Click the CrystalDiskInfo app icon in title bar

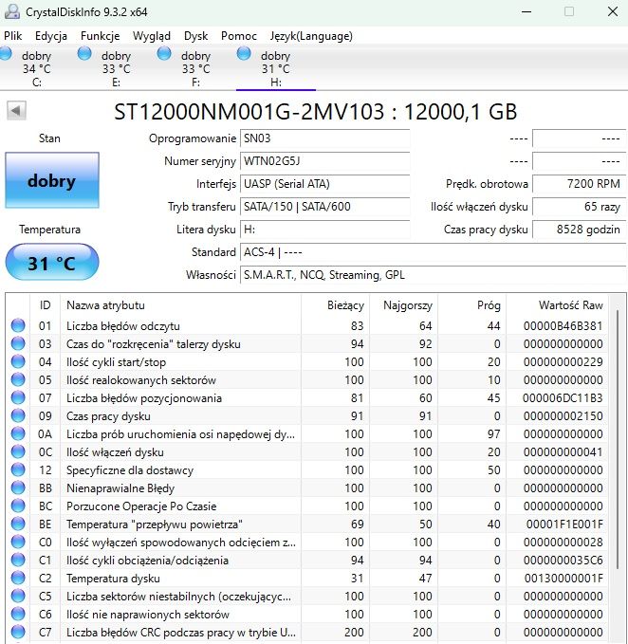point(12,11)
